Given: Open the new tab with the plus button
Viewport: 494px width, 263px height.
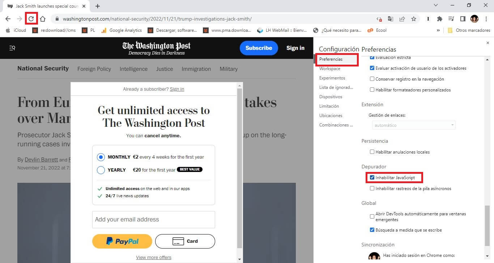Looking at the screenshot, I should pos(98,6).
